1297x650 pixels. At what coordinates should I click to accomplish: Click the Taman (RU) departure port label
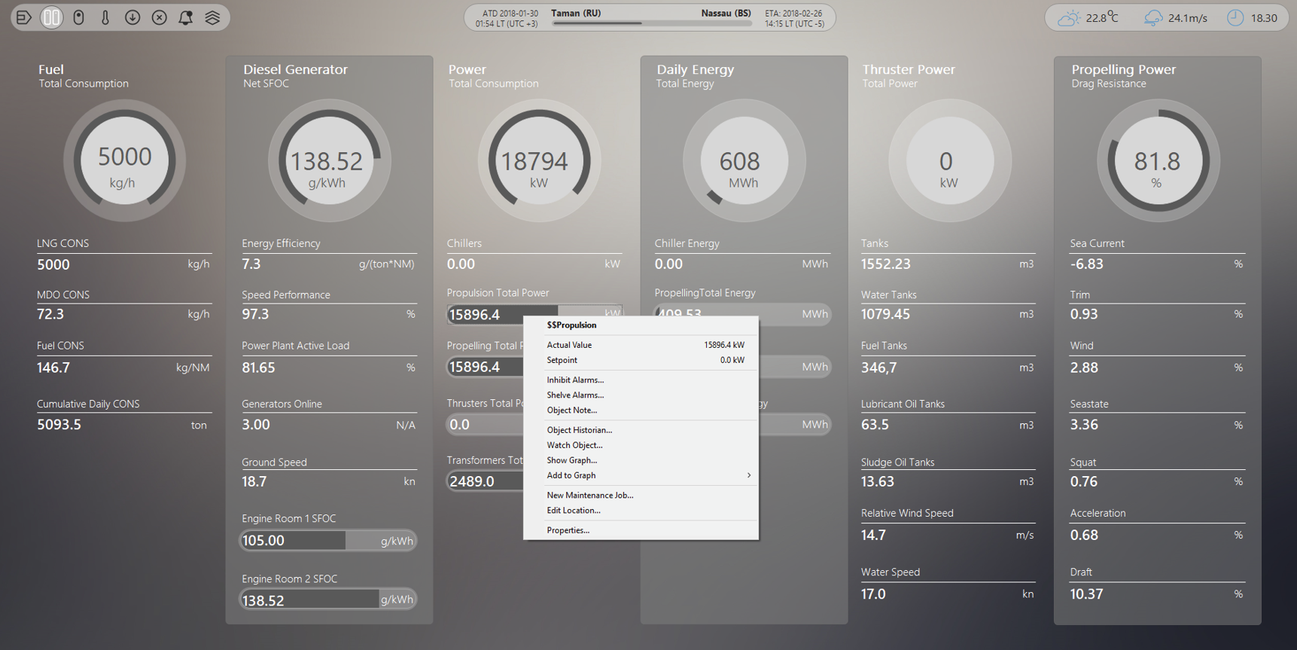576,13
